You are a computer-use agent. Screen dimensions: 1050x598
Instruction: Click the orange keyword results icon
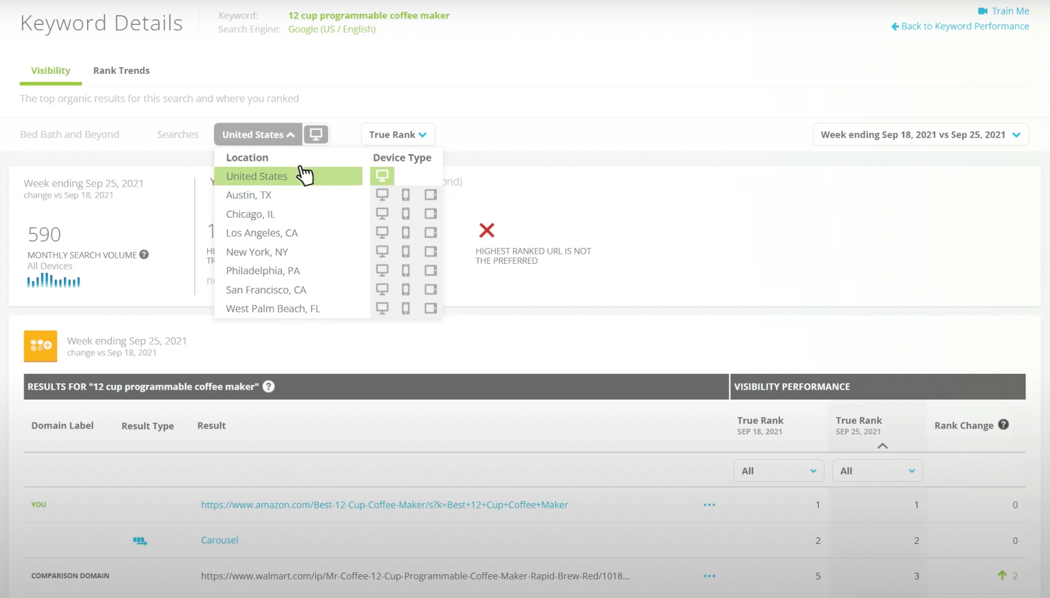[40, 346]
